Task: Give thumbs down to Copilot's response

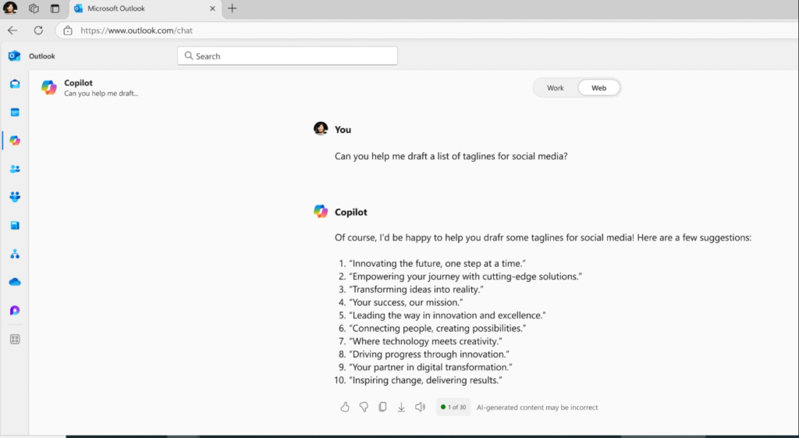Action: pyautogui.click(x=364, y=407)
